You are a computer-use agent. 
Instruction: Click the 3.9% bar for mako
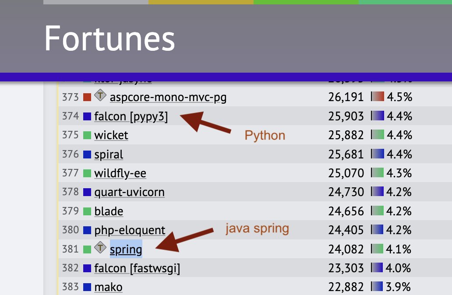pos(377,286)
